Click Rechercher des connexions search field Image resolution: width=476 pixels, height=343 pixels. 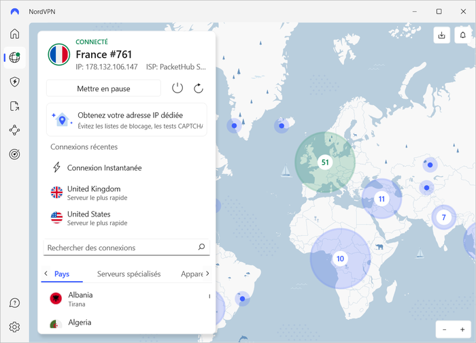(x=126, y=248)
